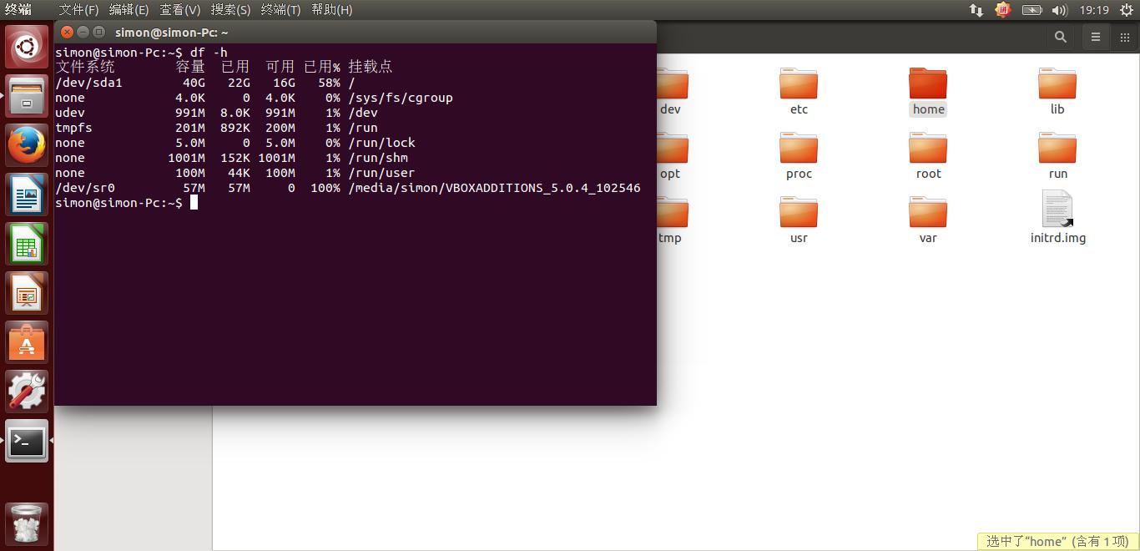This screenshot has width=1140, height=551.
Task: Open Firefox from the launcher
Action: pyautogui.click(x=27, y=145)
